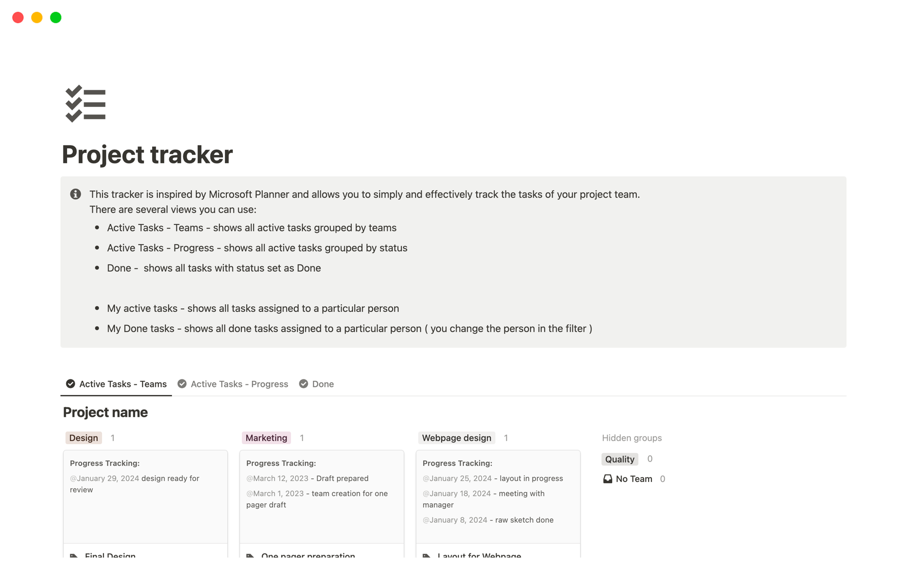
Task: Toggle visibility of the Webpage design group
Action: coord(455,437)
